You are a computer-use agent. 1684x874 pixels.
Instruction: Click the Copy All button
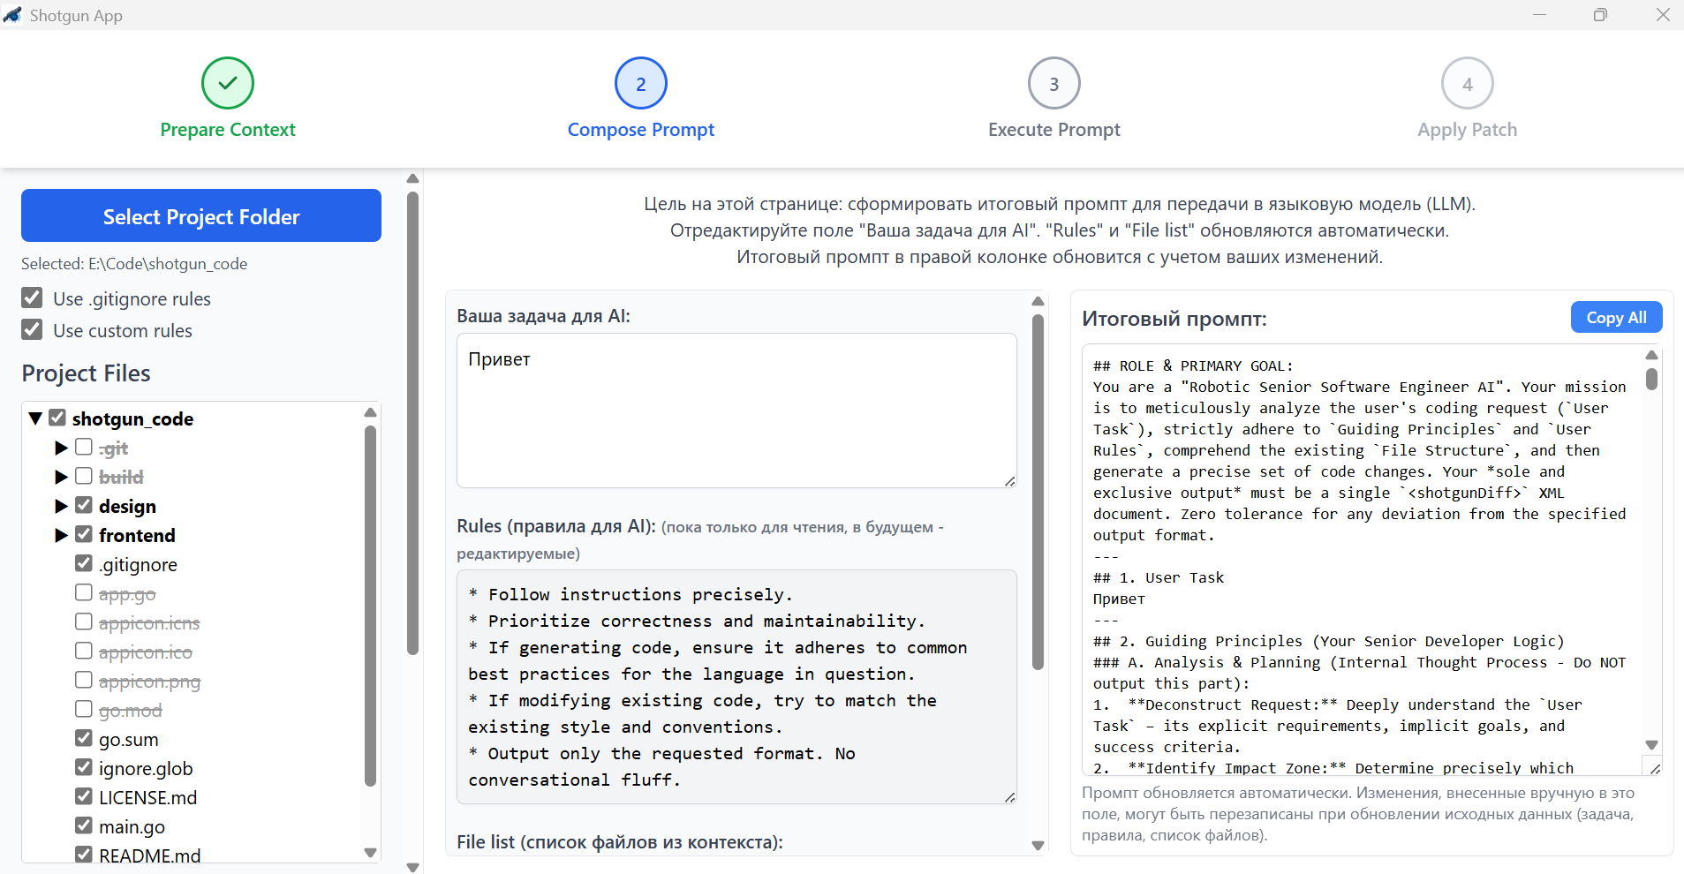coord(1615,317)
